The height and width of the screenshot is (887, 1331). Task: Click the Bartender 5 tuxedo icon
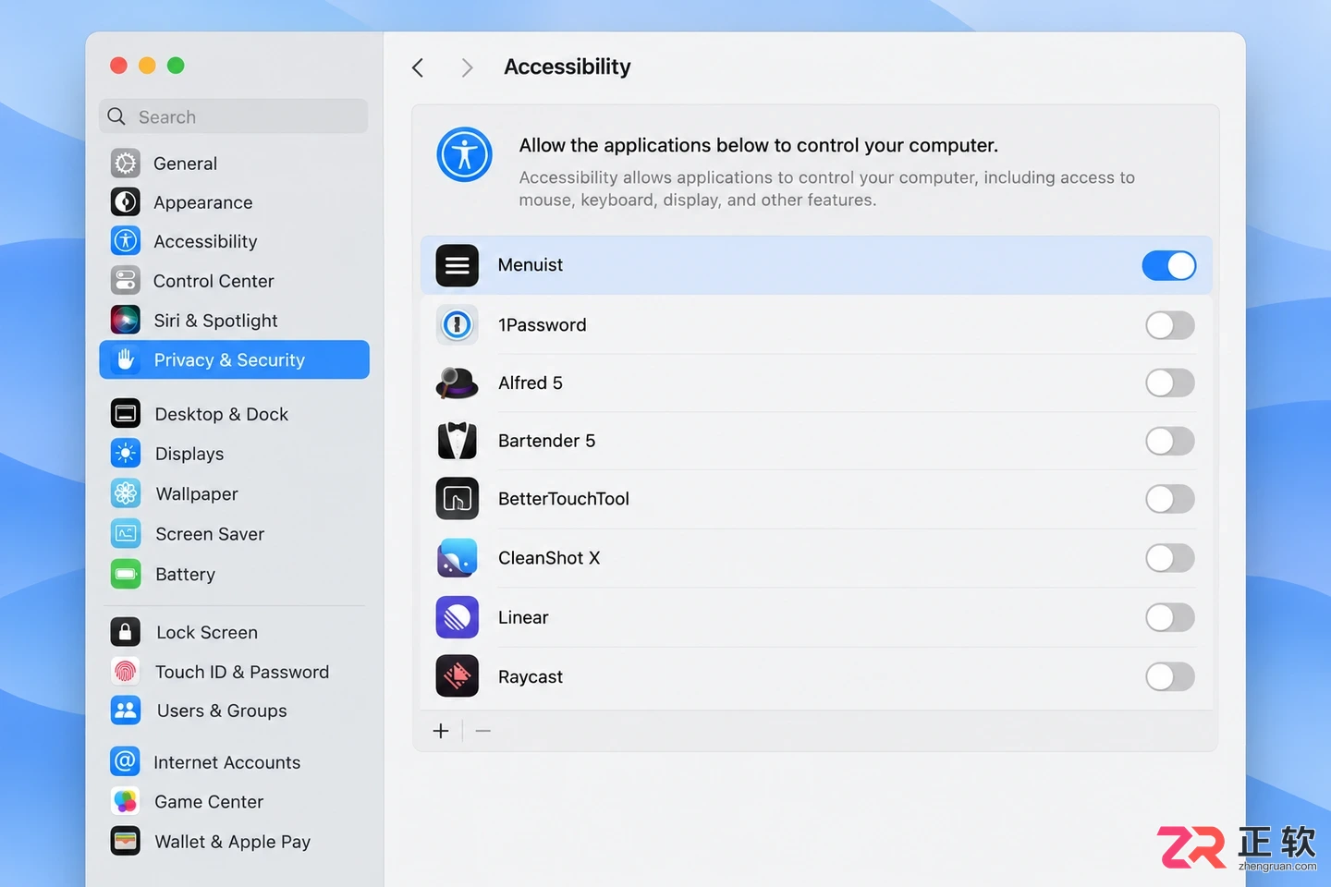(x=457, y=441)
